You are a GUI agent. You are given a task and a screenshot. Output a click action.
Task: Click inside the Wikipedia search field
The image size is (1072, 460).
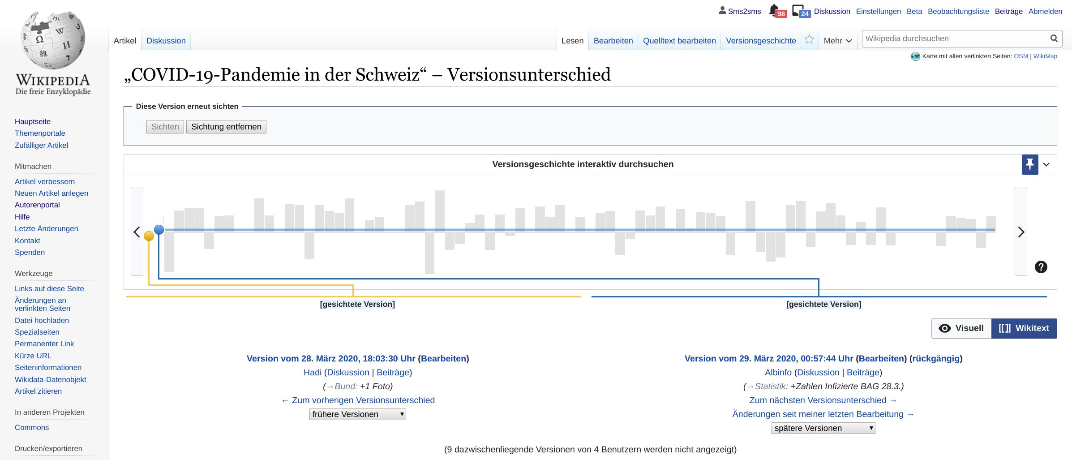click(x=940, y=38)
